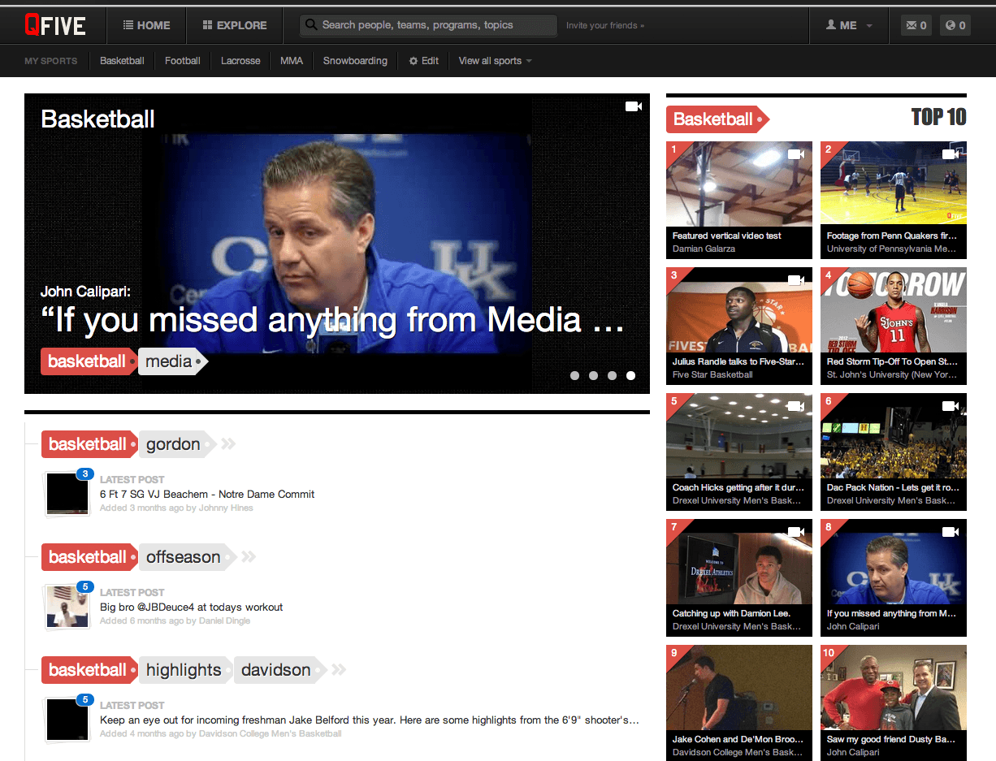The height and width of the screenshot is (761, 996).
Task: Open Top 10 video 7 Damion Lee
Action: [738, 577]
